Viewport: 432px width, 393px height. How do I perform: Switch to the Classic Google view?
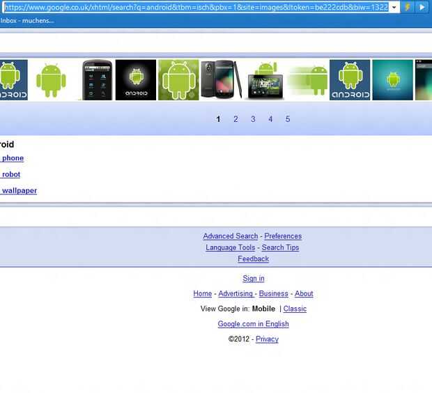point(295,309)
